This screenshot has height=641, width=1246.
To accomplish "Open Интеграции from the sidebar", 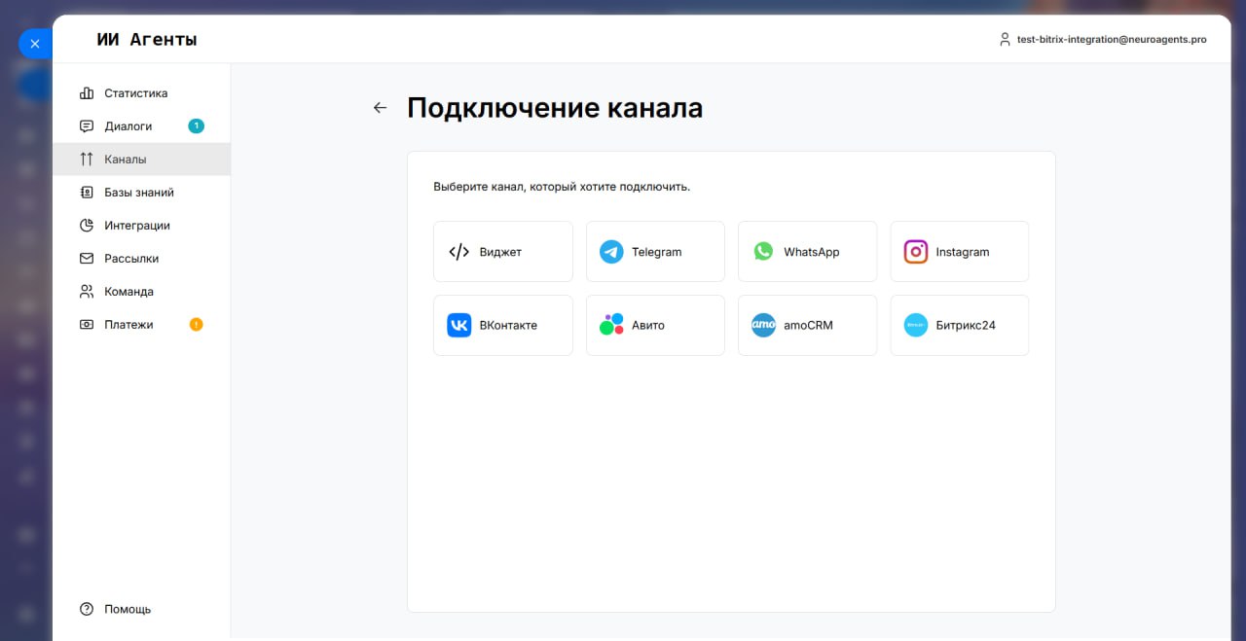I will click(141, 226).
